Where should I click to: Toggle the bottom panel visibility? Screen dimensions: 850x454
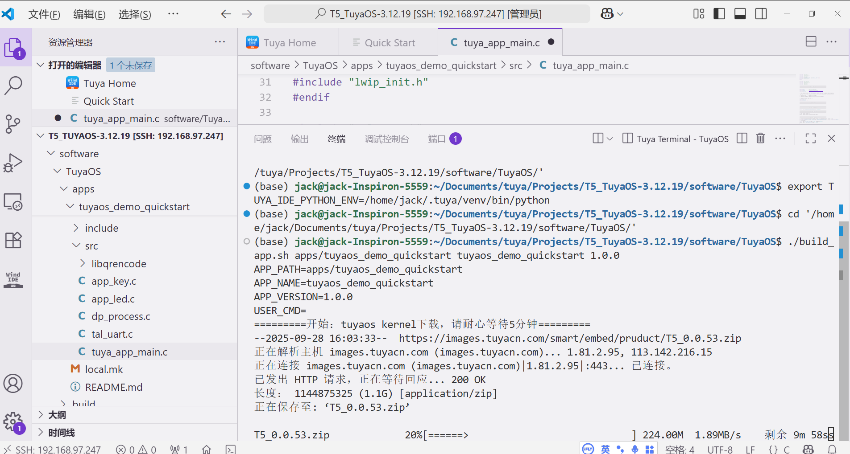[x=740, y=14]
